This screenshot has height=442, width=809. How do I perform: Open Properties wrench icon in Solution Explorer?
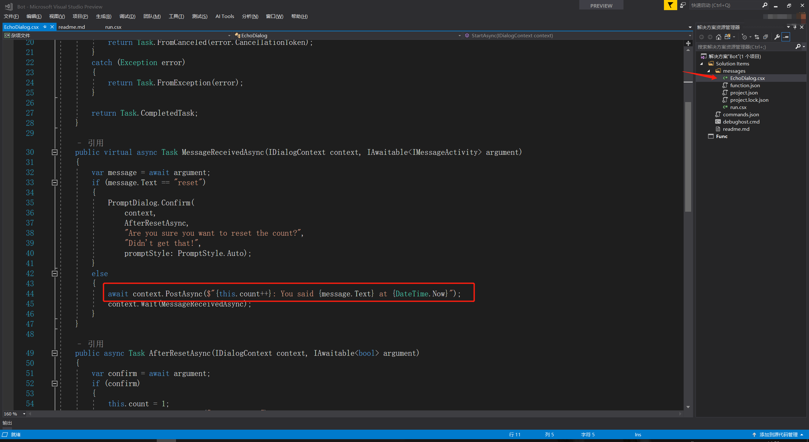pos(777,37)
